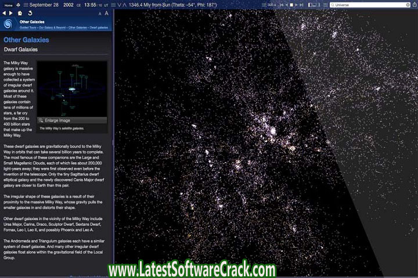Image resolution: width=418 pixels, height=278 pixels.
Task: Open the time flow rate menu
Action: pyautogui.click(x=264, y=5)
